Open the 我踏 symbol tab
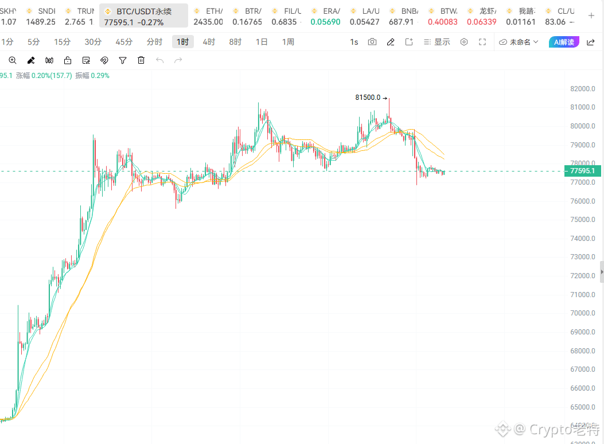 (x=521, y=16)
